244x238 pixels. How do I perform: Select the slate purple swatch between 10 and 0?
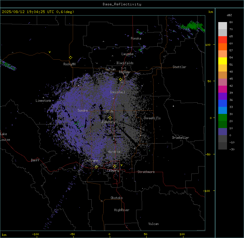pyautogui.click(x=222, y=132)
